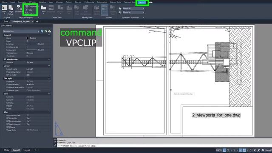The height and width of the screenshot is (153, 272).
Task: Add a new layout with plus button
Action: coord(35,150)
